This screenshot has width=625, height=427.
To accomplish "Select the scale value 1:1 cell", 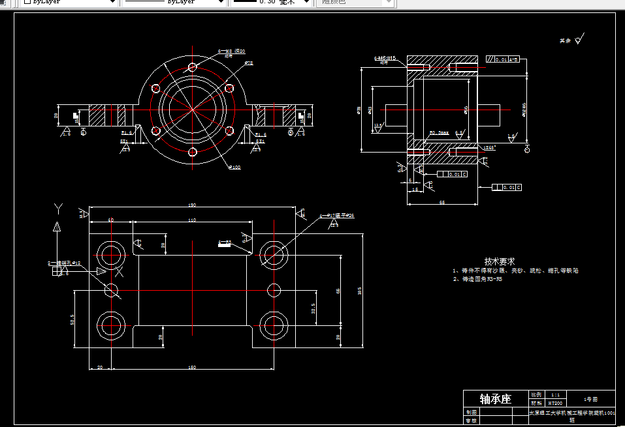I will 555,394.
